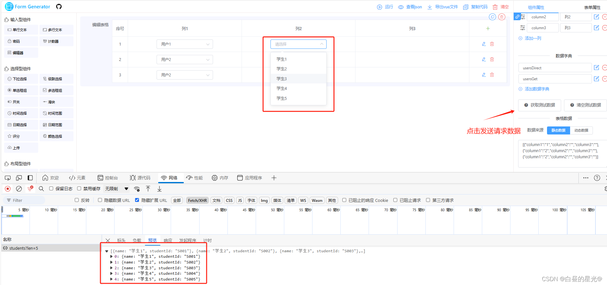Select 动态数据 data source option
Viewport: 607px width, 285px height.
(581, 130)
